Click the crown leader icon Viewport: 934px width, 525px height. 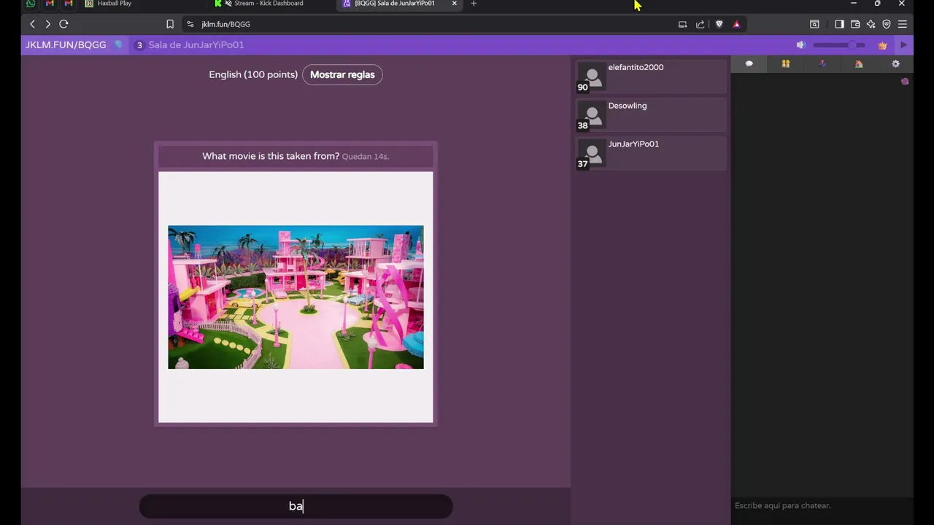(882, 45)
